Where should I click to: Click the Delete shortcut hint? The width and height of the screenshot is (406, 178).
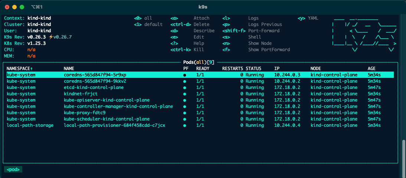point(190,24)
